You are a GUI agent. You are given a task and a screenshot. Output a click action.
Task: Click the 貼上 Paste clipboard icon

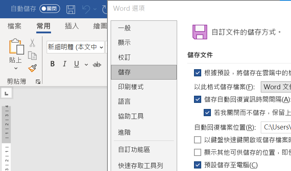[x=16, y=47]
